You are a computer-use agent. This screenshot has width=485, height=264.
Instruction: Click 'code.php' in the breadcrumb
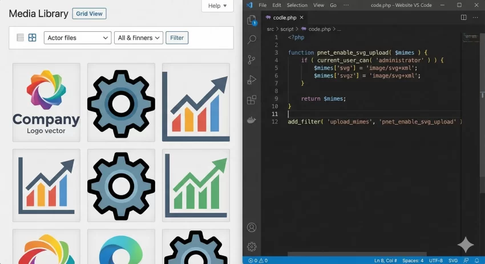point(320,29)
